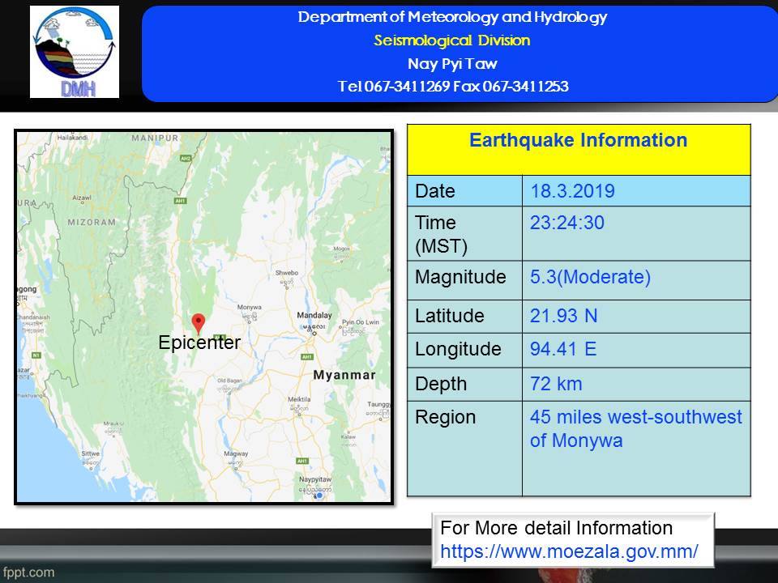The image size is (778, 583).
Task: Click the DMH department logo
Action: (x=75, y=52)
